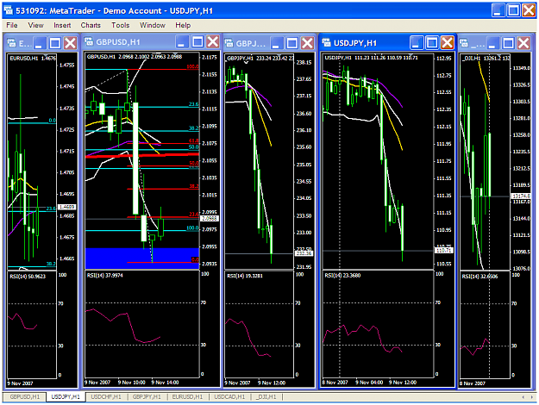539x405 pixels.
Task: Minimize the USDJPY,H1 chart window
Action: click(x=417, y=42)
